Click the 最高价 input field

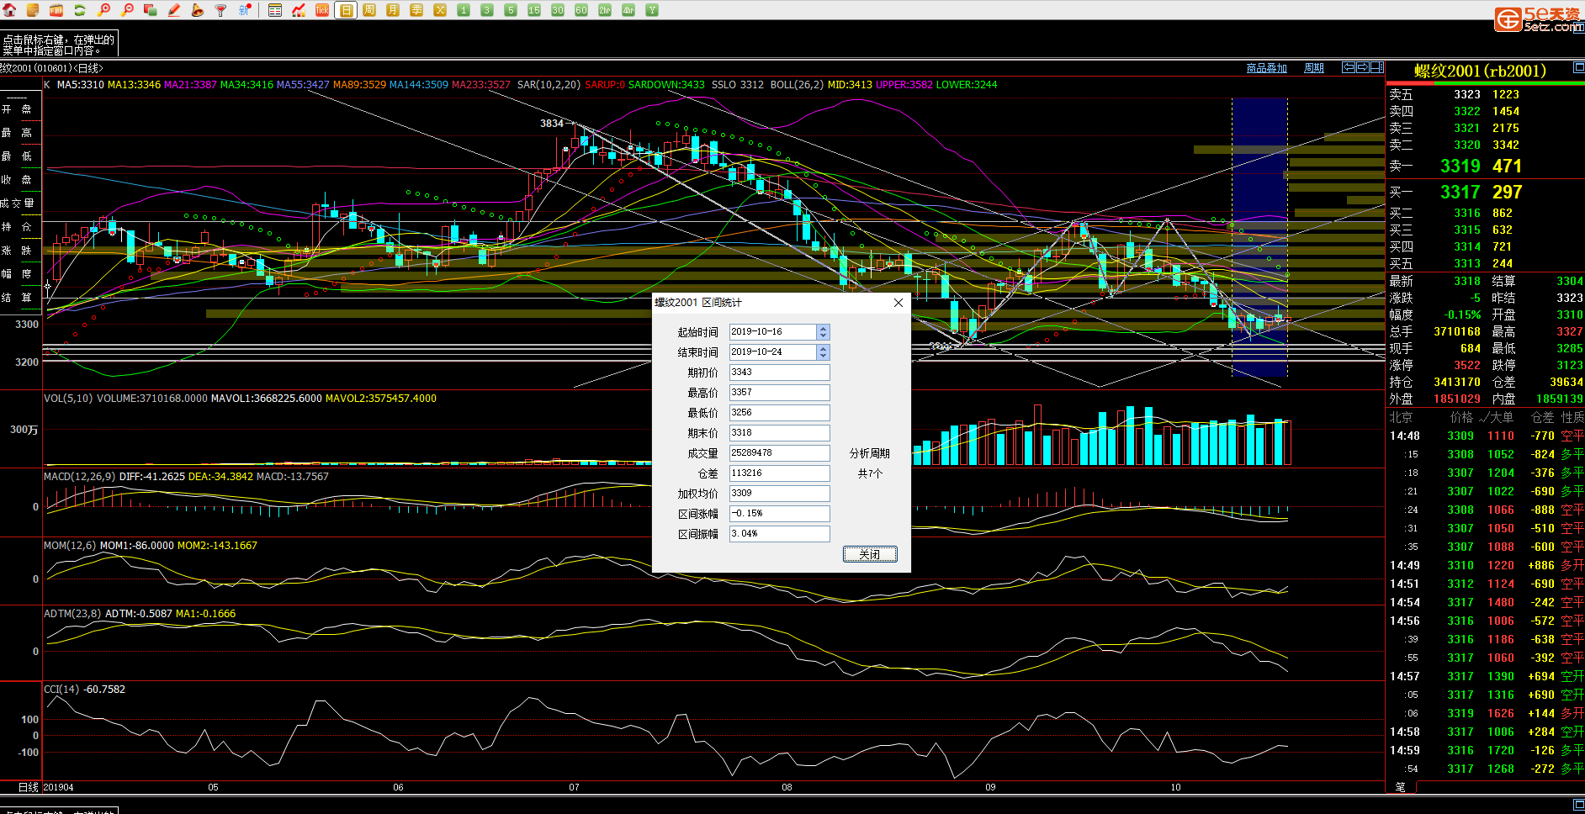coord(779,393)
